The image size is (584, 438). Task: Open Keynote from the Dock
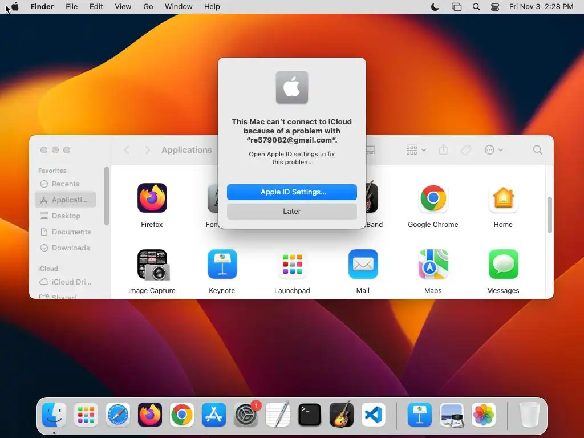pyautogui.click(x=420, y=415)
